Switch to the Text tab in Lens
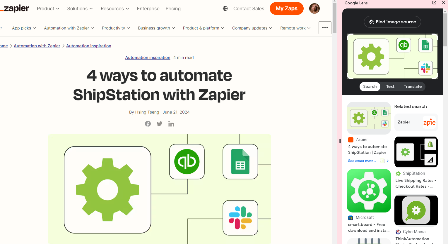This screenshot has height=244, width=448. (390, 86)
